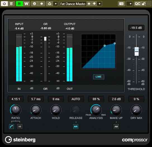Open dropdown next to side-chain icon
The image size is (152, 147).
56,4
